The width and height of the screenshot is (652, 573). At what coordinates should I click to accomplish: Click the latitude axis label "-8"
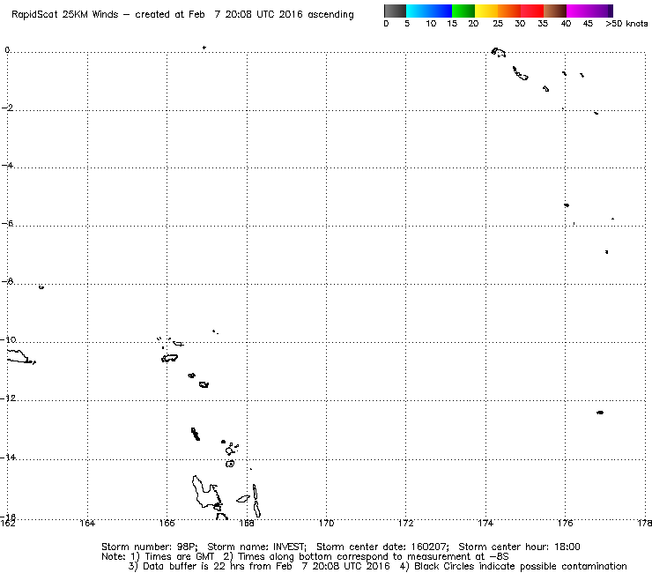[x=7, y=281]
